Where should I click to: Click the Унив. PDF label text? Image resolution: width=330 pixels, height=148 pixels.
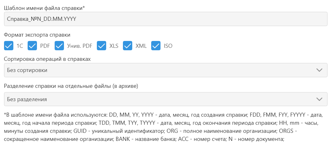[79, 46]
